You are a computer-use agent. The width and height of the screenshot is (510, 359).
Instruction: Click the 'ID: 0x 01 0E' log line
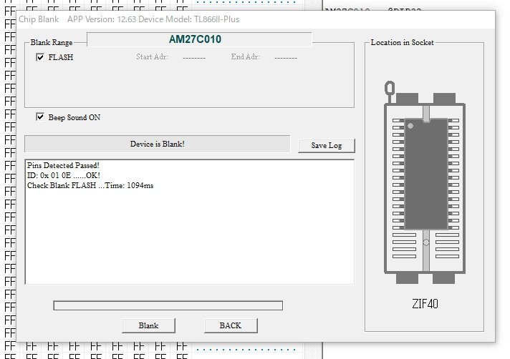pos(63,176)
